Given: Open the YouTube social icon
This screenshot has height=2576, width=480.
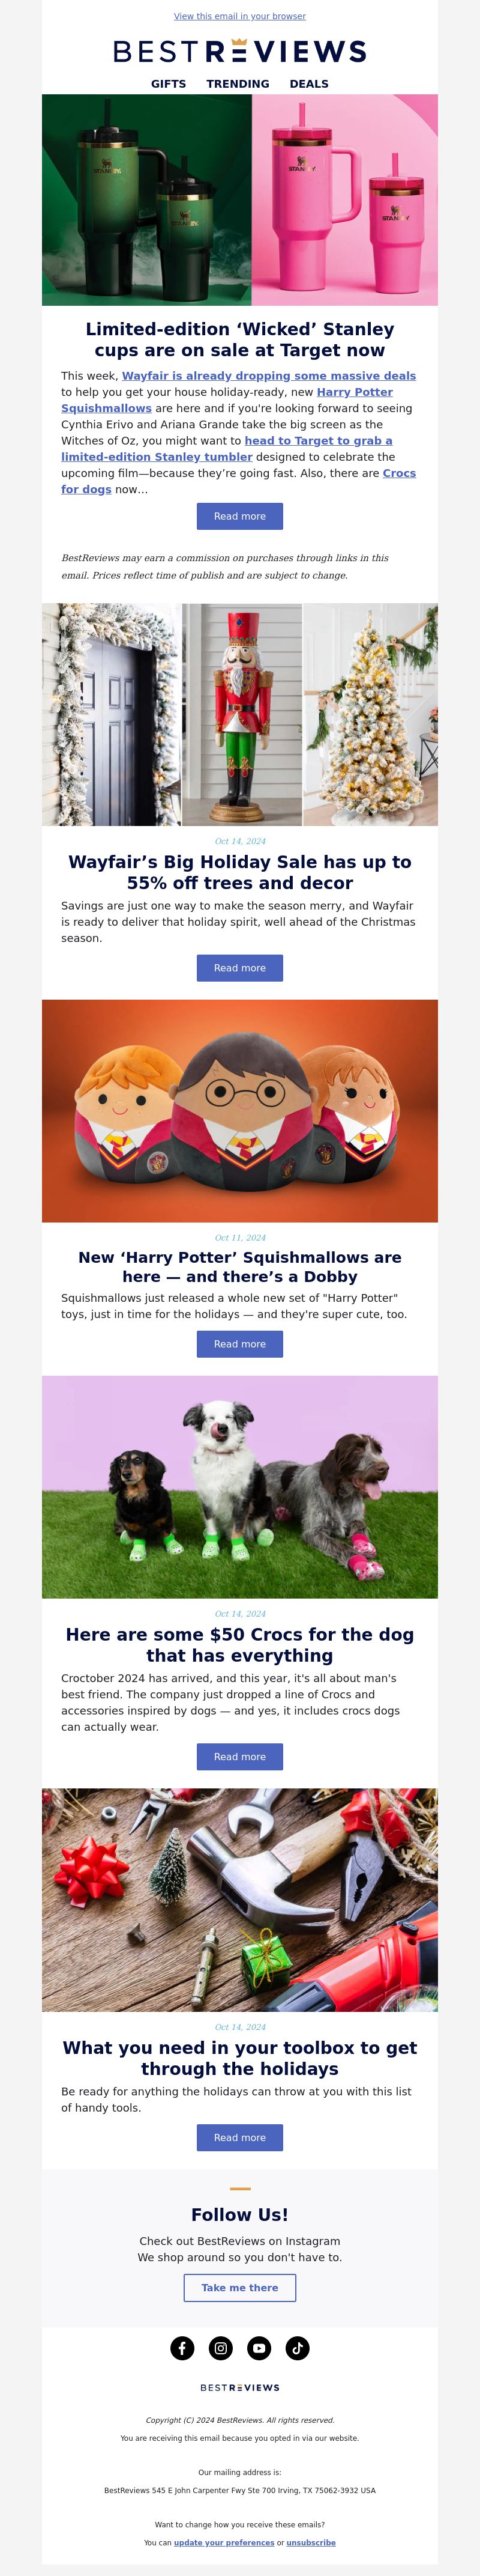Looking at the screenshot, I should [259, 2348].
